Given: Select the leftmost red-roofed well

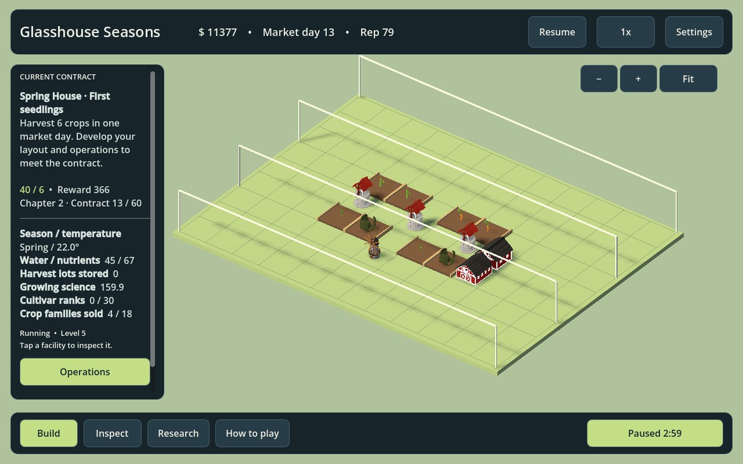Looking at the screenshot, I should pyautogui.click(x=362, y=192).
